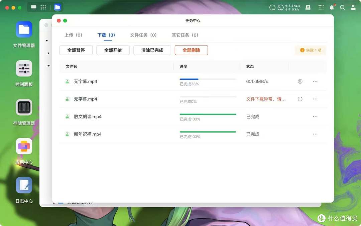
Task: Click the 全部暂停 button
Action: (76, 50)
